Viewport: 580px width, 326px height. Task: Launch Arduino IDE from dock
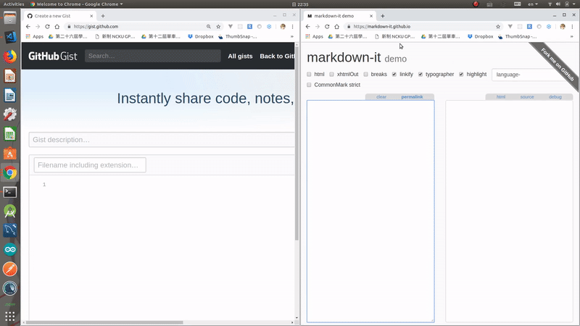10,250
